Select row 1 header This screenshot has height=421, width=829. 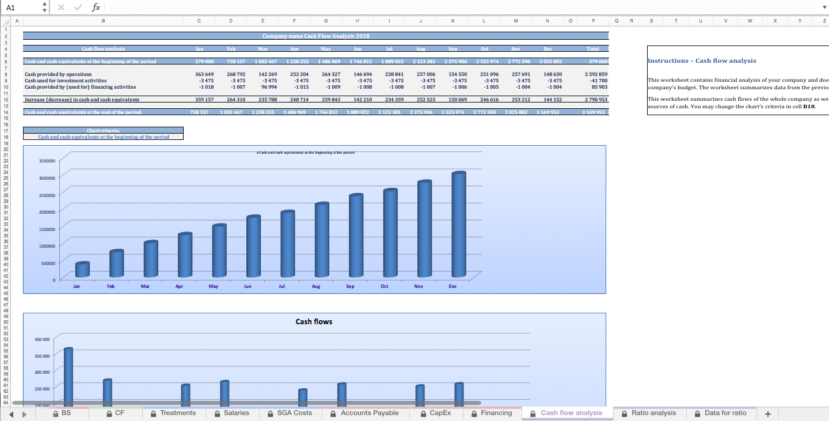(5, 29)
